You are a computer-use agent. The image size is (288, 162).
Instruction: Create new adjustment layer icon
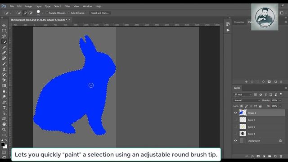[264, 156]
